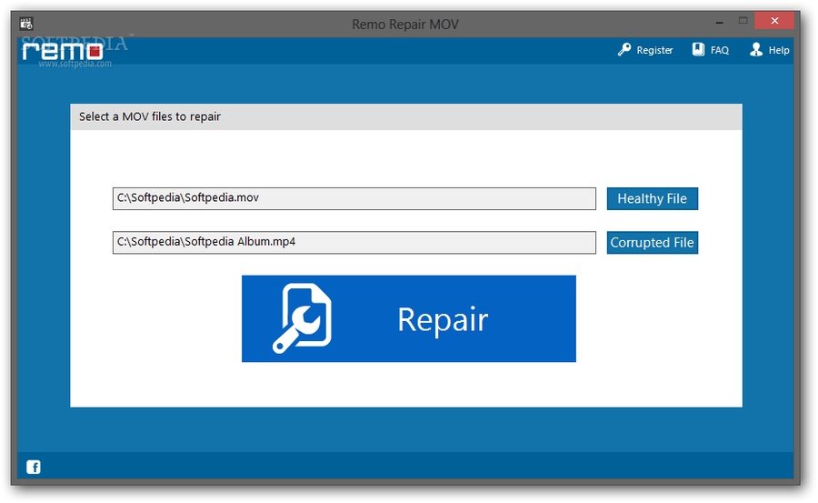This screenshot has height=503, width=818.
Task: Click the 'Select a MOV files to repair' heading
Action: point(150,116)
